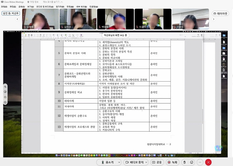Click row 10 text 해외사례
This screenshot has width=233, height=166.
pos(69,101)
